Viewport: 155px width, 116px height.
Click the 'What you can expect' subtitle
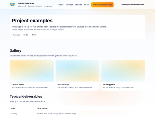[x=28, y=101]
